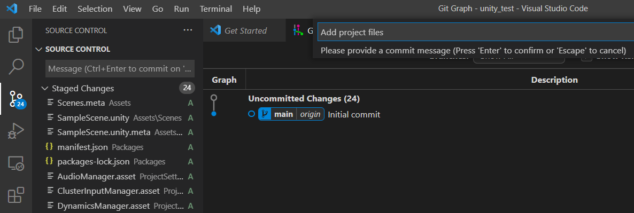Collapse the Staged Changes group
The height and width of the screenshot is (213, 634).
(x=45, y=88)
